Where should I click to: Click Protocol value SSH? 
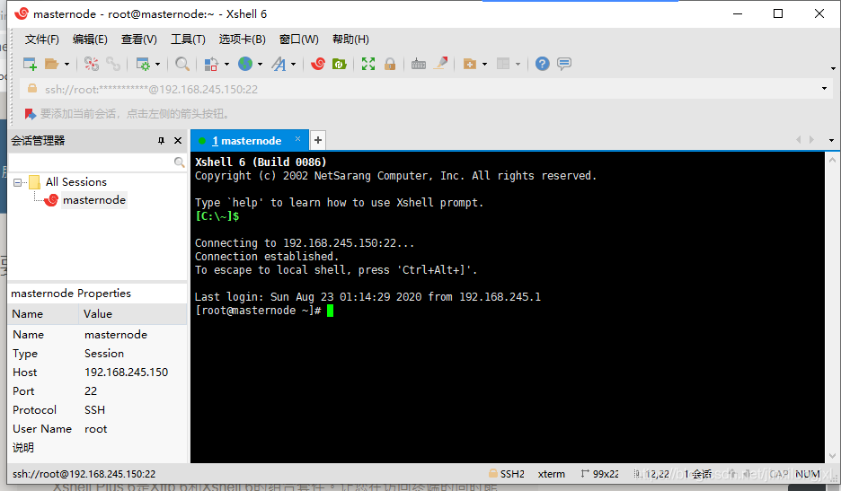pos(94,410)
